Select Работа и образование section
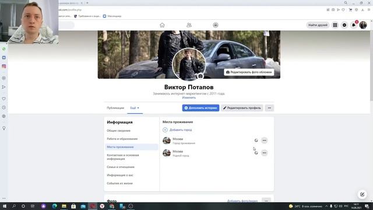Viewport: 373px width, 210px height. tap(122, 139)
